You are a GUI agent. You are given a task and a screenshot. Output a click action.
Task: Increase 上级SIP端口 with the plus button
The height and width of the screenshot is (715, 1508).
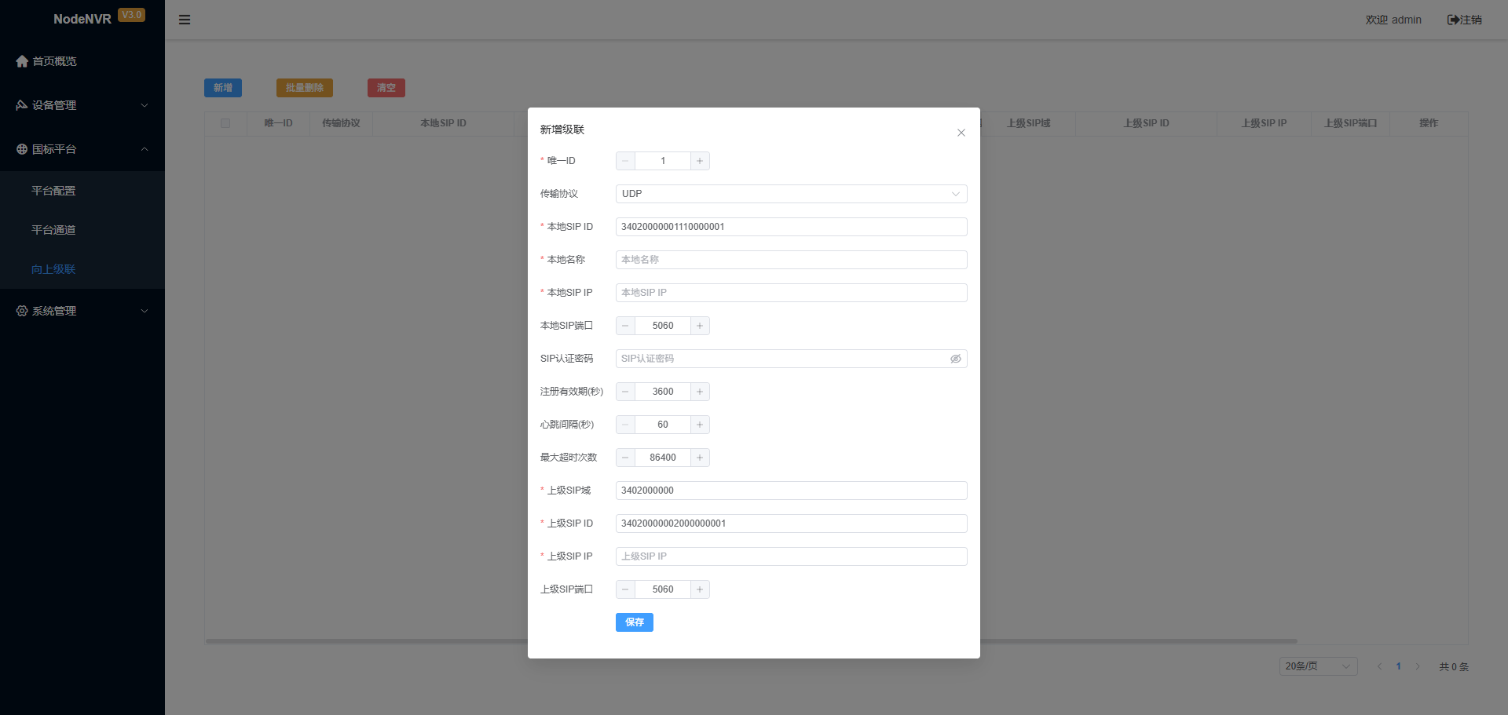(700, 589)
